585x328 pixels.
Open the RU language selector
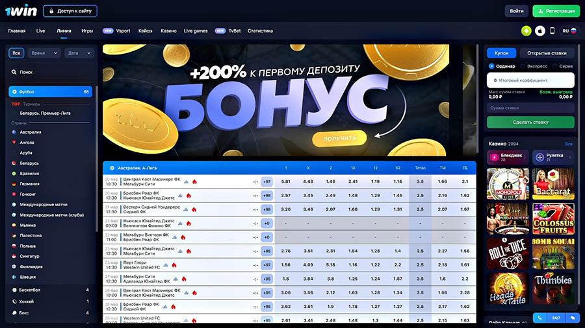pos(569,30)
